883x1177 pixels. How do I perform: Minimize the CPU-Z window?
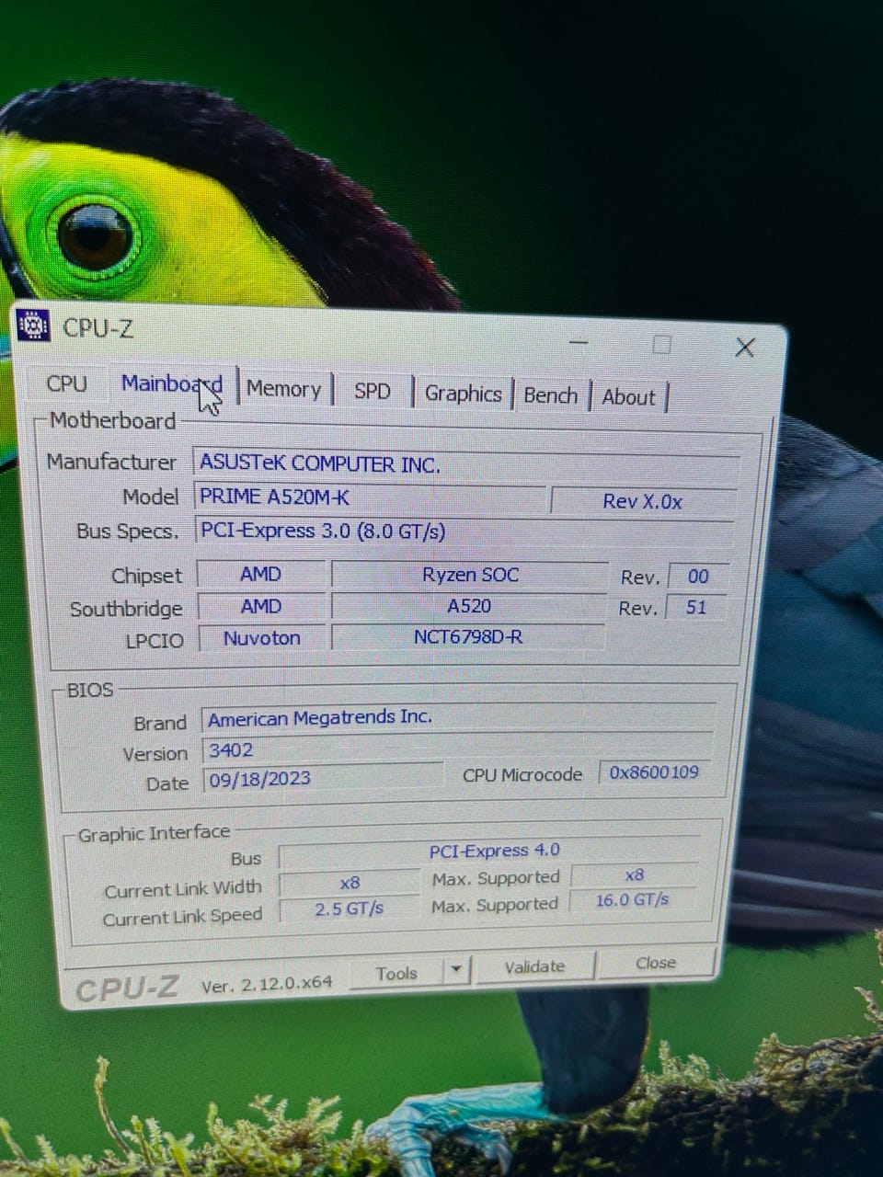(579, 343)
